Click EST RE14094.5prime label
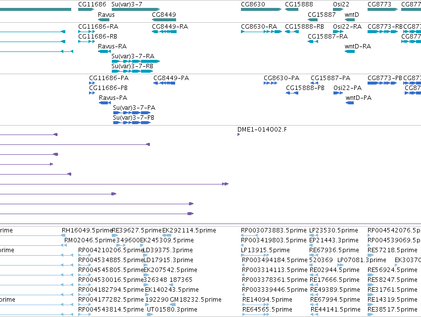 pyautogui.click(x=267, y=300)
